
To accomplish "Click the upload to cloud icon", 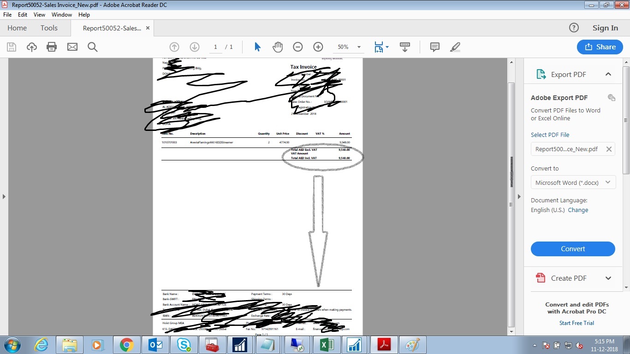I will coord(32,47).
